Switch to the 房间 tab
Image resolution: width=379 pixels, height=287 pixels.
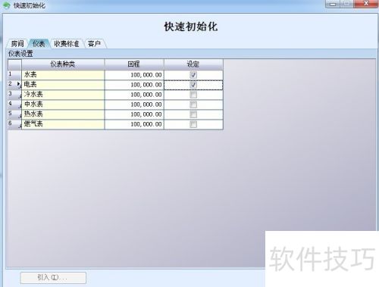(x=17, y=44)
